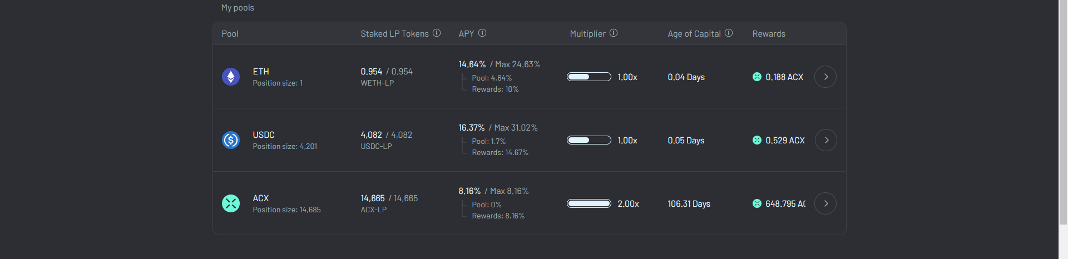Click the Staked LP Tokens info icon
This screenshot has height=259, width=1068.
pos(437,33)
